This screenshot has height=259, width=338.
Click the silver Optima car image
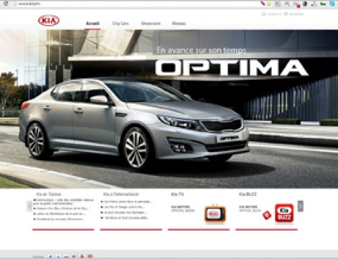(x=135, y=124)
